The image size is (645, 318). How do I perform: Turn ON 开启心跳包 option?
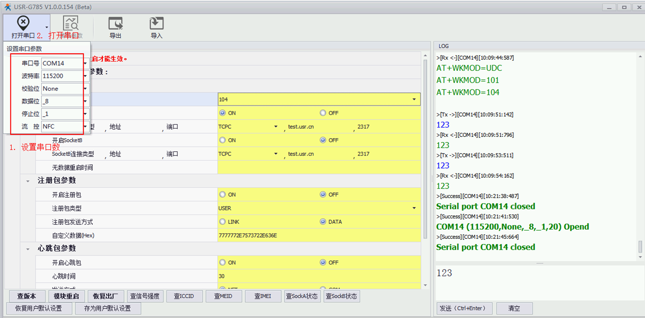[223, 262]
